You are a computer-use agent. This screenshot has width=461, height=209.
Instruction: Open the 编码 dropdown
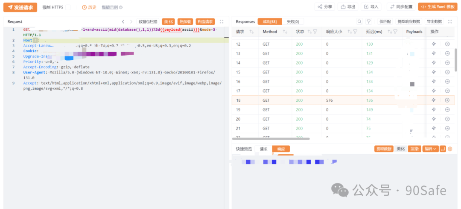[x=430, y=149]
